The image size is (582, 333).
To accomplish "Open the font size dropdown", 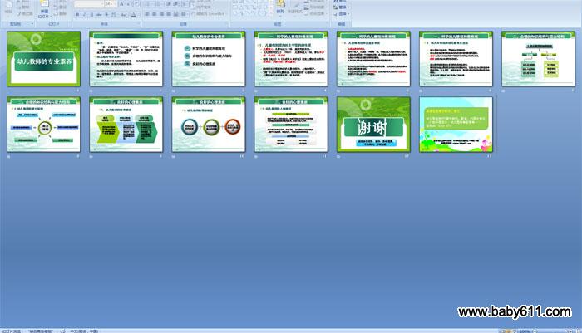I will [x=115, y=4].
